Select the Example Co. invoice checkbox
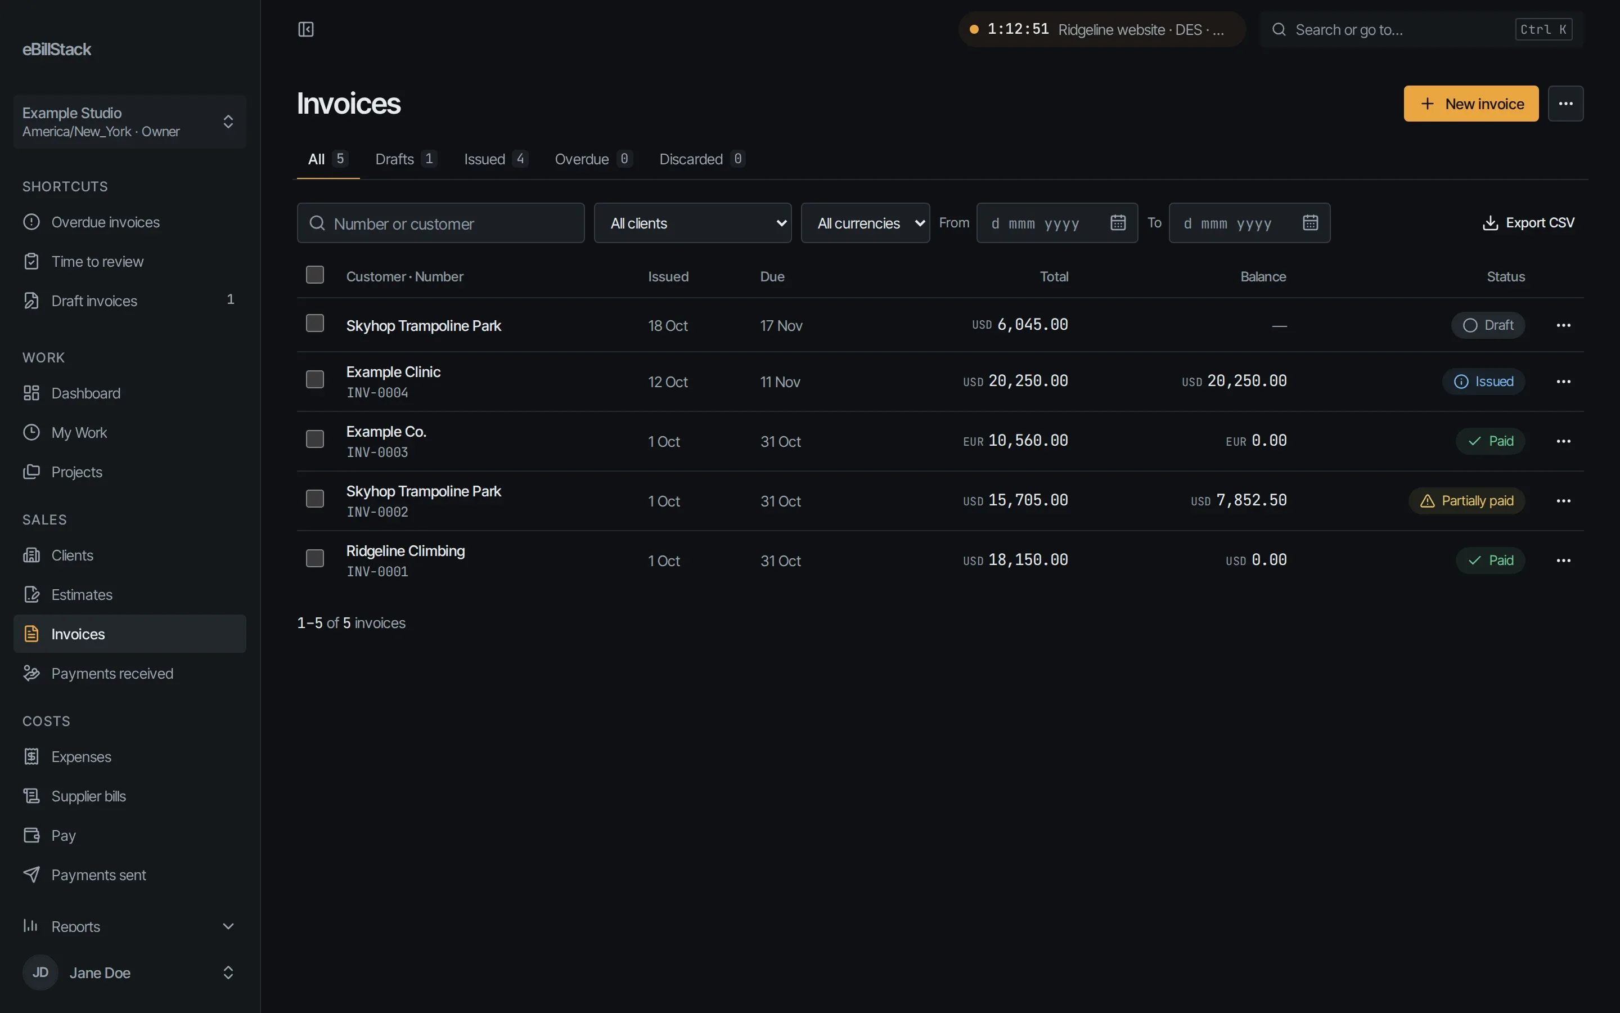 (314, 440)
